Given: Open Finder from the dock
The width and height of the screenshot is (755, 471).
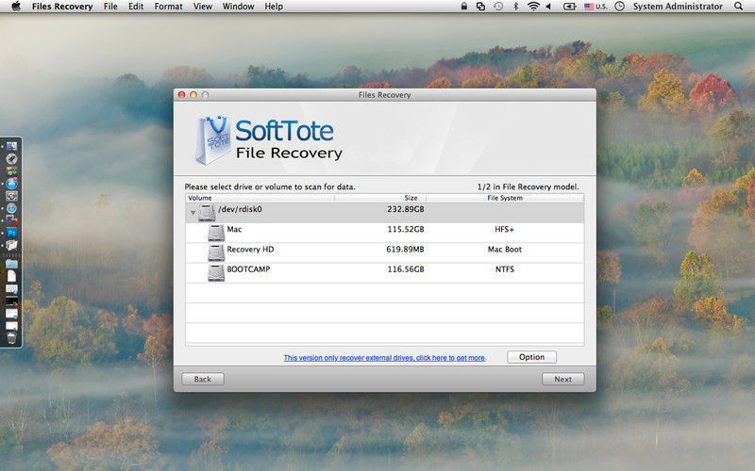Looking at the screenshot, I should [11, 146].
